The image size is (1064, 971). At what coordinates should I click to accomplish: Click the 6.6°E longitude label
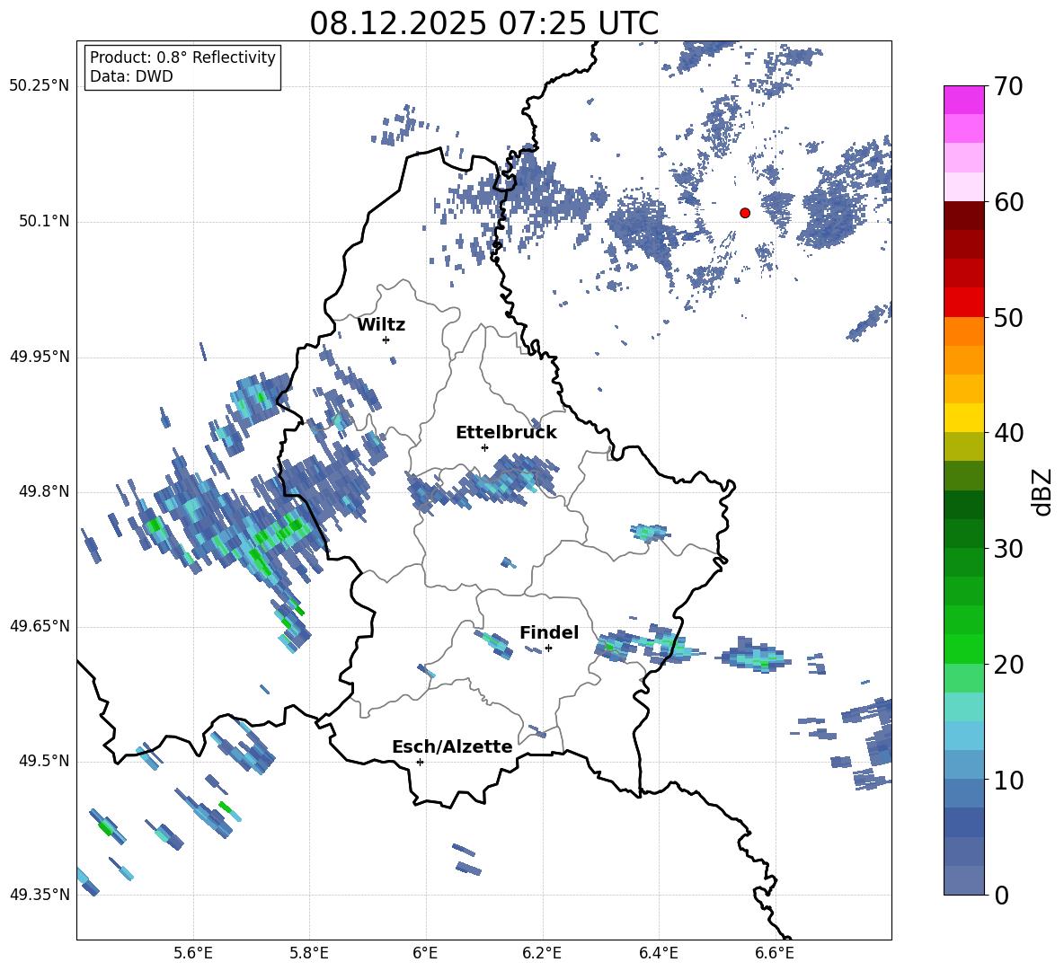click(x=775, y=953)
